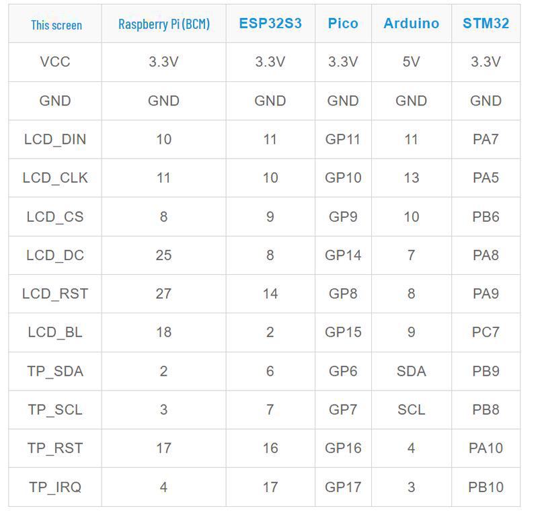538x519 pixels.
Task: Select the STM32 column header
Action: point(486,24)
